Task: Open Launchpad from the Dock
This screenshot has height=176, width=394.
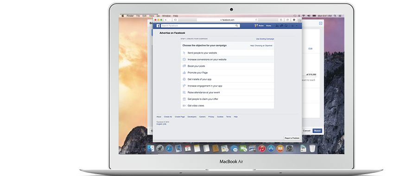Action: [160, 148]
